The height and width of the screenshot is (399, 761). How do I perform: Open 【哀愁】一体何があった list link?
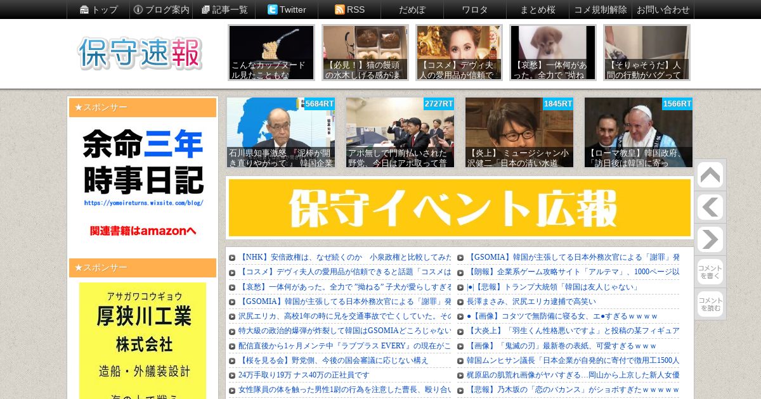[x=344, y=287]
